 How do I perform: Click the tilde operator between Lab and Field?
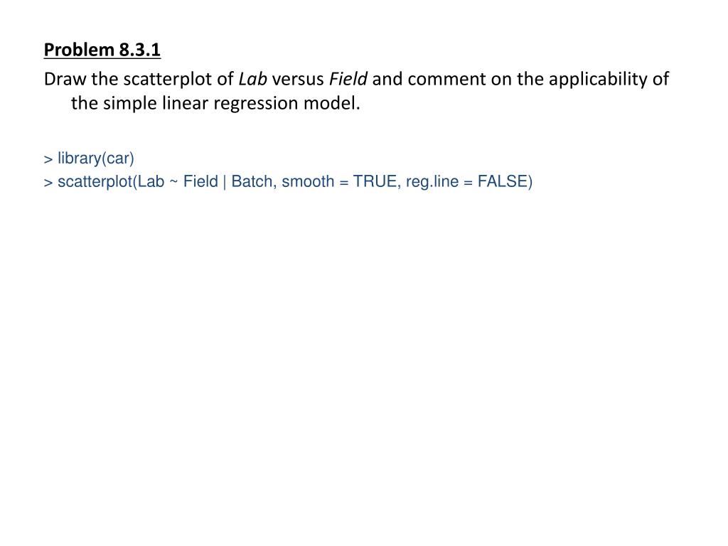(173, 181)
